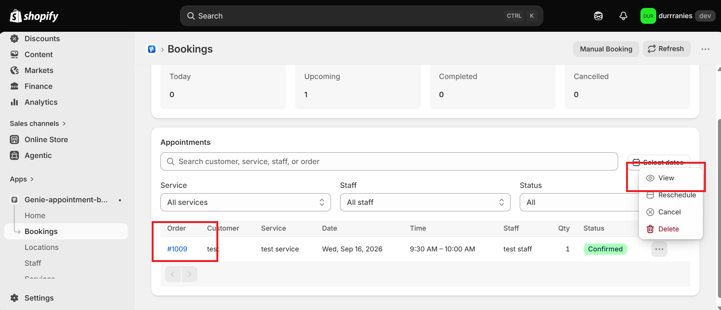
Task: Open the Select dates picker
Action: (x=659, y=162)
